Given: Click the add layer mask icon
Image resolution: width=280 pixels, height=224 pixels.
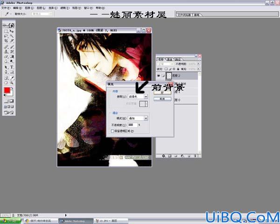Looking at the screenshot, I should coord(169,156).
